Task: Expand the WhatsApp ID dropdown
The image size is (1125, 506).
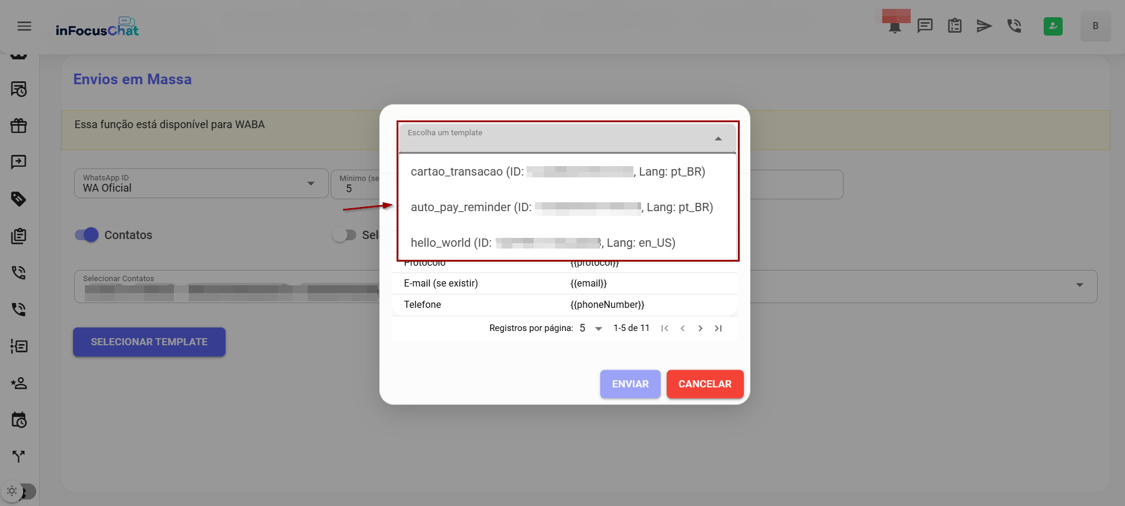Action: [x=310, y=183]
